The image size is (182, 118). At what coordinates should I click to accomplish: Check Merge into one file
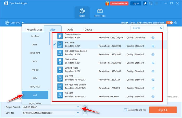click(x=126, y=110)
